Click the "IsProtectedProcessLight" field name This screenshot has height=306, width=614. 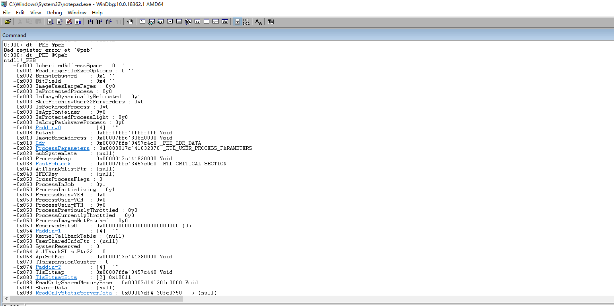click(x=72, y=117)
